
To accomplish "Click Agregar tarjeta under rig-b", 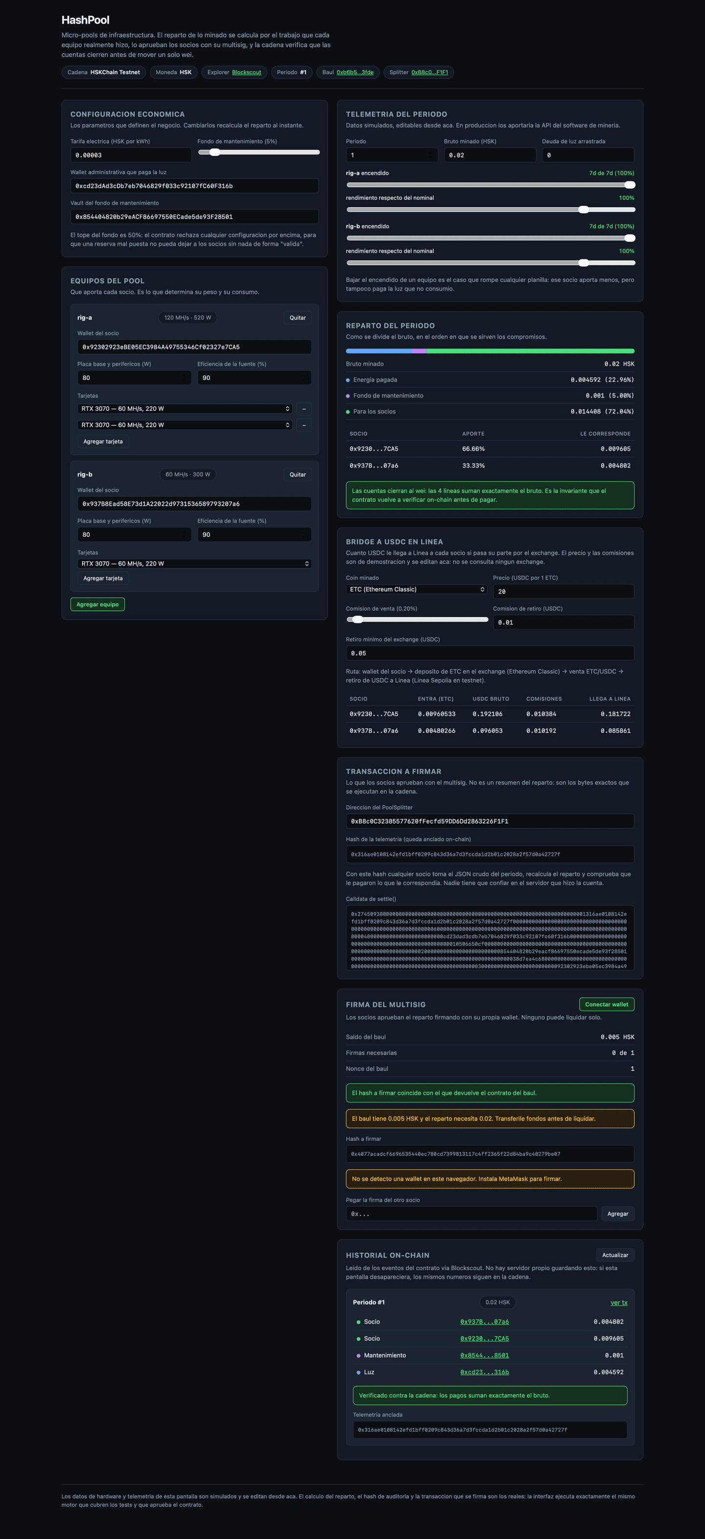I will tap(103, 578).
